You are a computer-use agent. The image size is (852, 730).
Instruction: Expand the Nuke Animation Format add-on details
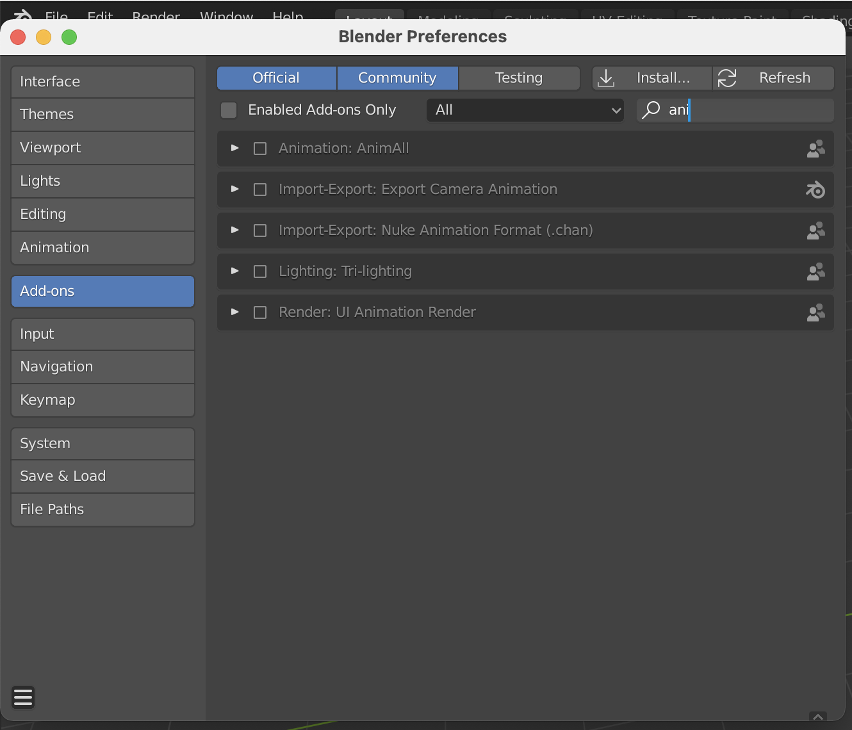click(235, 230)
